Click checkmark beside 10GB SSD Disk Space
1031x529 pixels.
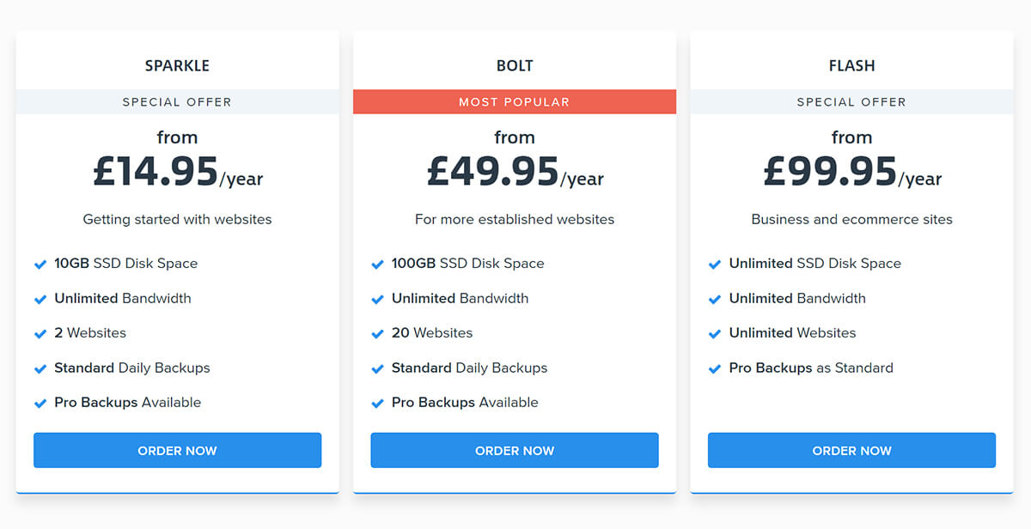[40, 264]
